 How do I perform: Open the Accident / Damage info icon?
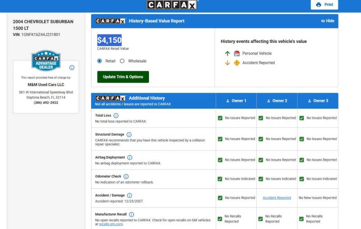coord(130,196)
